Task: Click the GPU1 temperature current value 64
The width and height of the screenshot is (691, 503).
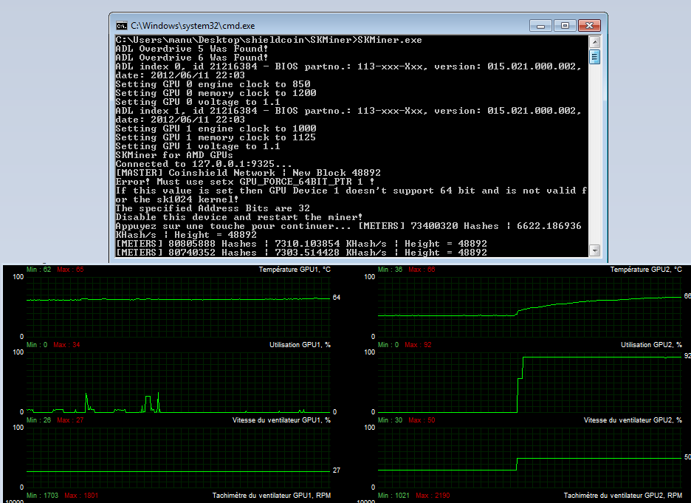Action: click(336, 298)
